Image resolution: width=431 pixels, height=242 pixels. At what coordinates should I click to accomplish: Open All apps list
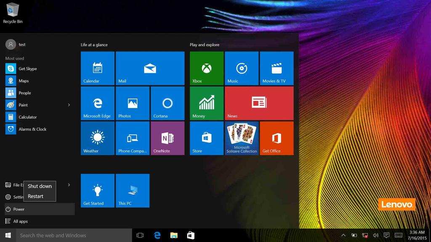point(40,221)
